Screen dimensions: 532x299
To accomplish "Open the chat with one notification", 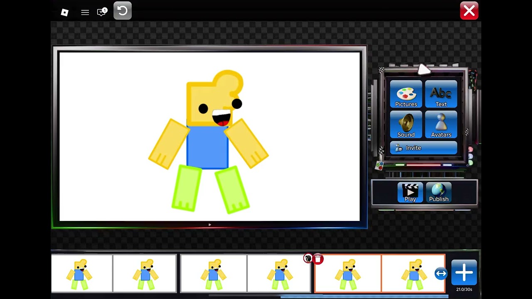I will (x=102, y=12).
